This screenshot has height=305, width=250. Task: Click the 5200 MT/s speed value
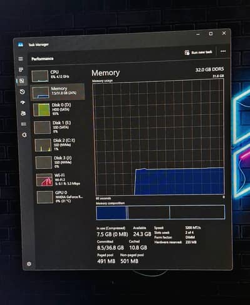pos(193,227)
